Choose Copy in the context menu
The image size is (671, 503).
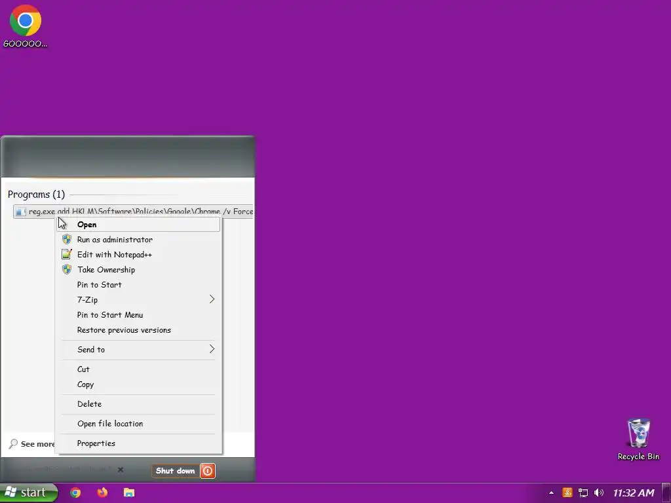pyautogui.click(x=138, y=384)
